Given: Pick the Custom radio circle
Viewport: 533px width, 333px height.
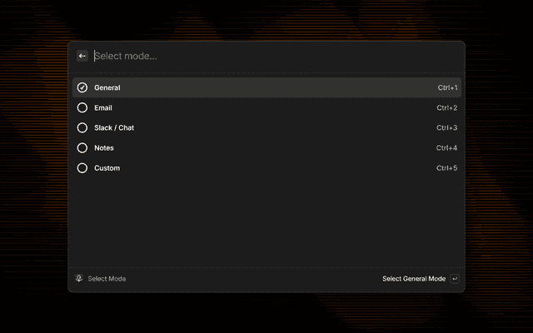Looking at the screenshot, I should pos(82,167).
